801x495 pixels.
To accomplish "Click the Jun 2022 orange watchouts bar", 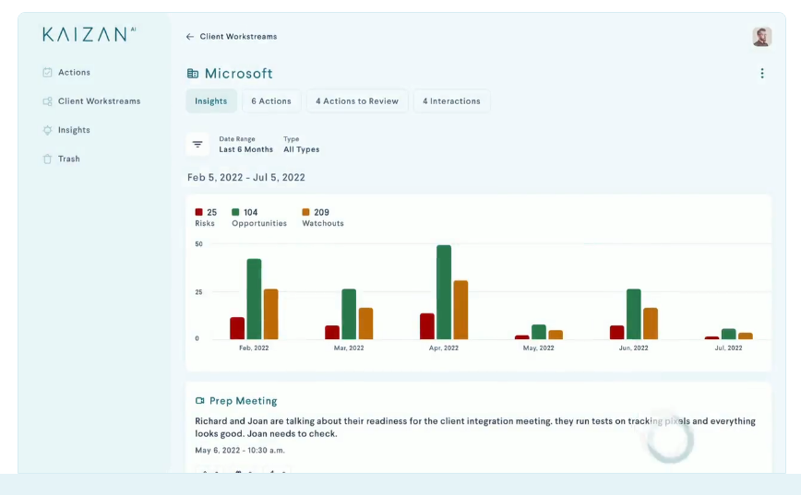I will pyautogui.click(x=651, y=324).
